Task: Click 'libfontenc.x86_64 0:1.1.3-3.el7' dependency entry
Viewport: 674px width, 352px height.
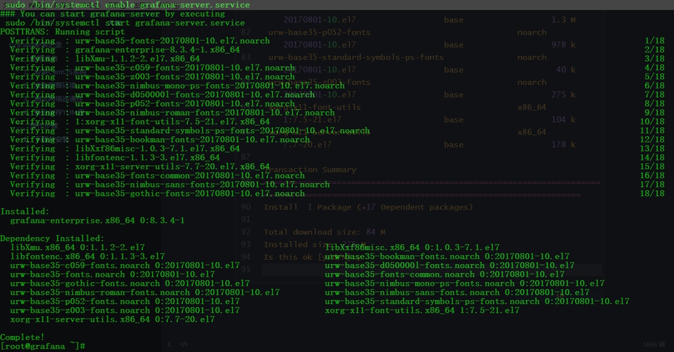Action: click(87, 256)
